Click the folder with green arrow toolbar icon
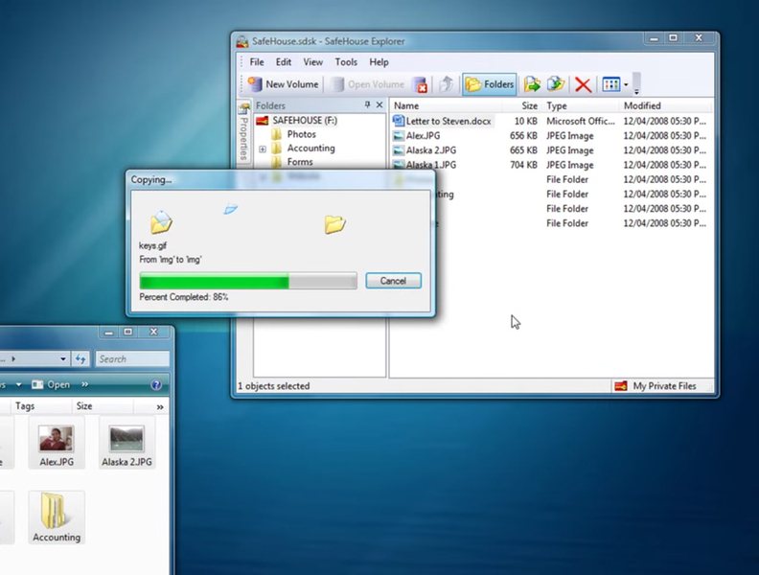The height and width of the screenshot is (575, 759). click(532, 84)
